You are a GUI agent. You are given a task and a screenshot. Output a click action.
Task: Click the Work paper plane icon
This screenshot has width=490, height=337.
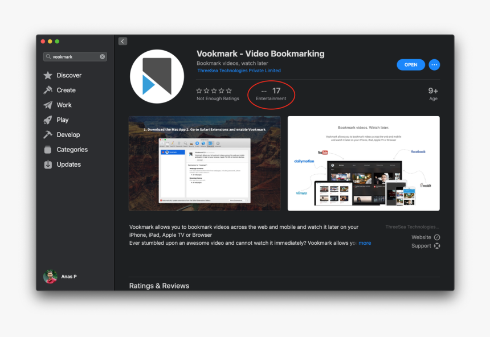point(48,105)
